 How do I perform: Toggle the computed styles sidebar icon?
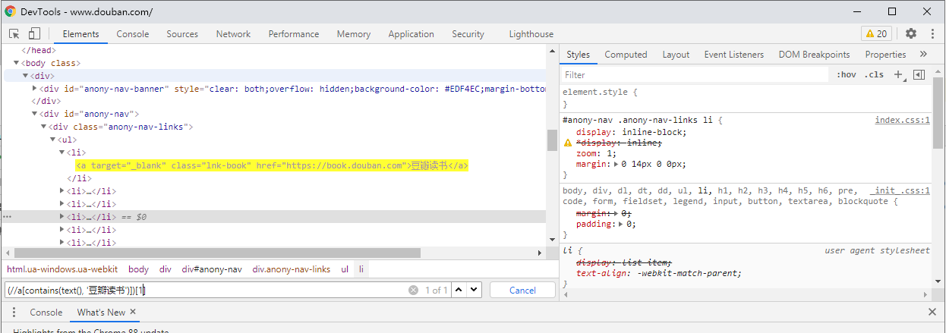919,74
